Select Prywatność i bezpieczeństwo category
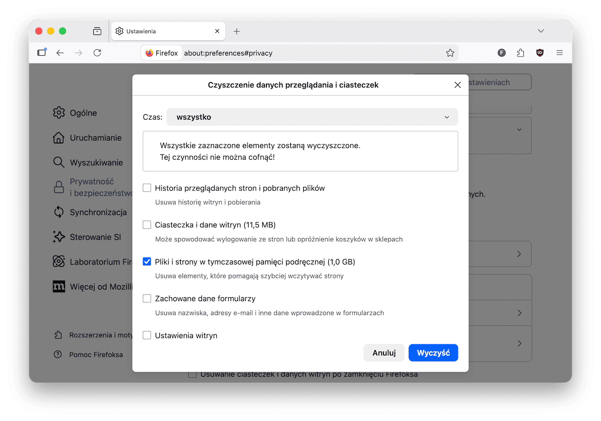The width and height of the screenshot is (601, 421). pyautogui.click(x=101, y=187)
